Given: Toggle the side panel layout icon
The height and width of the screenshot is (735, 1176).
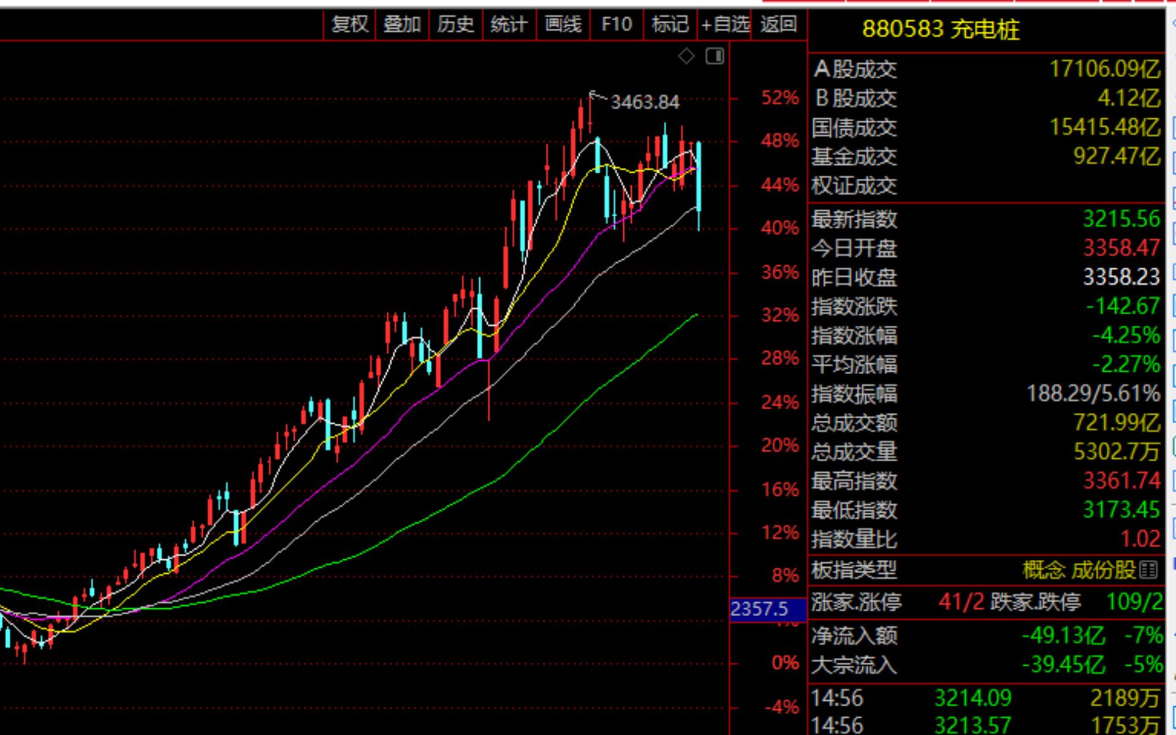Looking at the screenshot, I should click(x=715, y=56).
